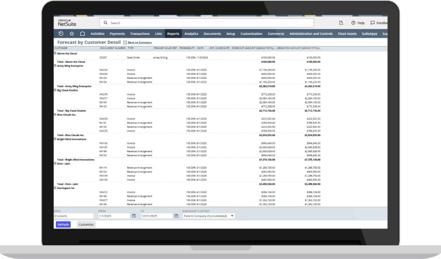This screenshot has height=259, width=441.
Task: Open the shortcuts star icon
Action: [72, 33]
